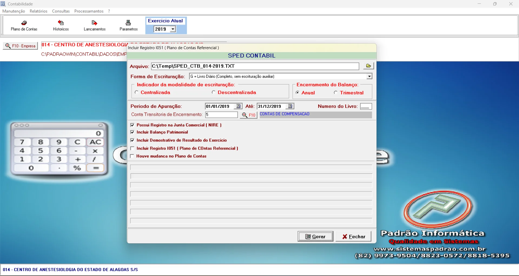Enable Incluir Registro I051 checkbox

coord(132,149)
